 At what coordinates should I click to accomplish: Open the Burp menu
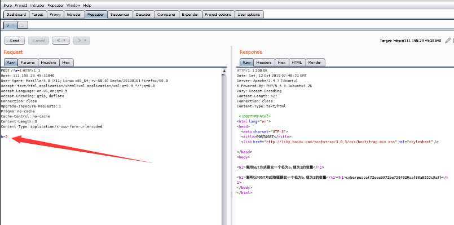(8, 6)
